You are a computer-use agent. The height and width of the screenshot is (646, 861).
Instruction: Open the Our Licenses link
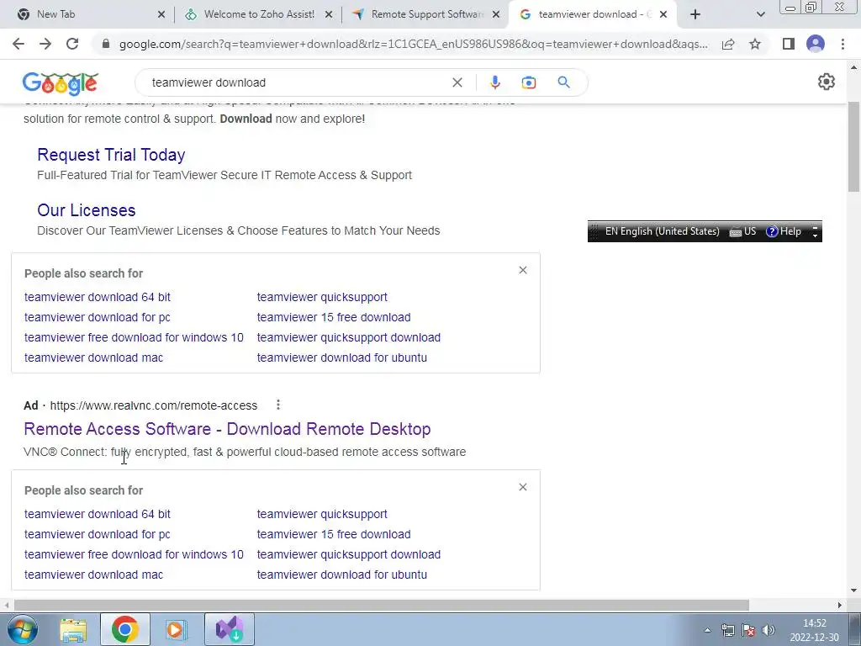point(87,210)
